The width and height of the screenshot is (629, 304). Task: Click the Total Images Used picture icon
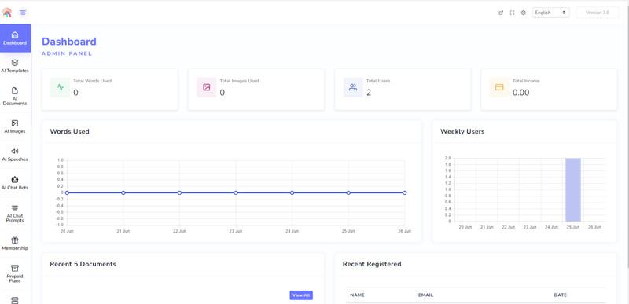point(207,87)
